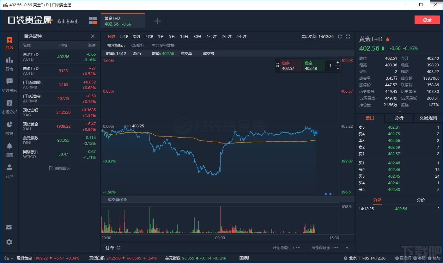
Task: Open 编辑自选 to edit watchlist
Action: coord(60,168)
